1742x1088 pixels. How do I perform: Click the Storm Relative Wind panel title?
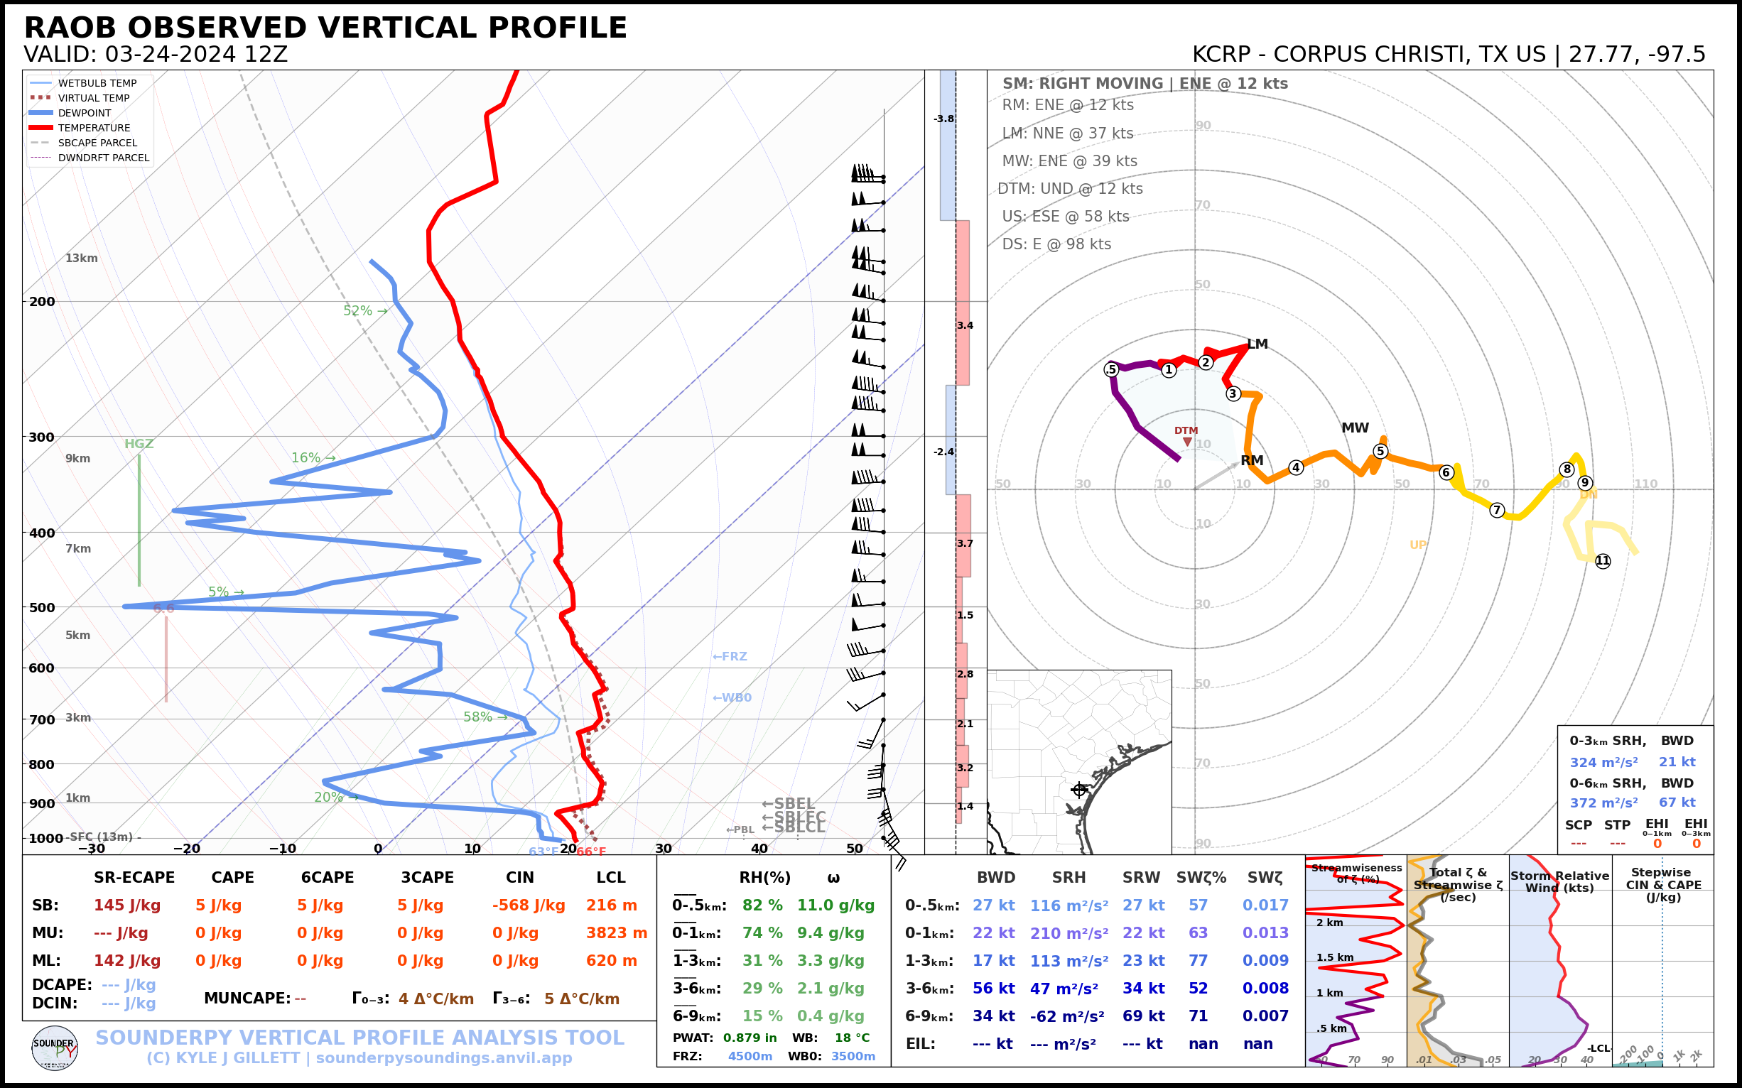click(1560, 881)
